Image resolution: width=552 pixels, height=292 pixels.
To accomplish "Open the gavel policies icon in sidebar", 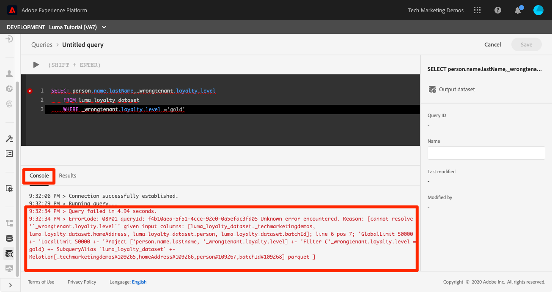I will click(x=9, y=139).
